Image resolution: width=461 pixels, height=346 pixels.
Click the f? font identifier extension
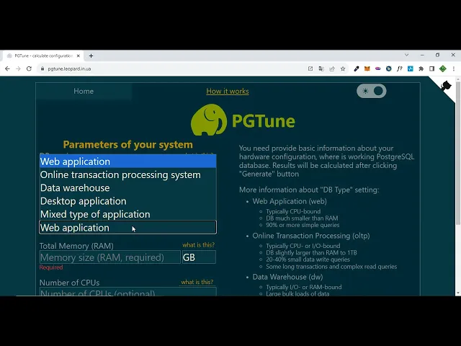pos(399,68)
